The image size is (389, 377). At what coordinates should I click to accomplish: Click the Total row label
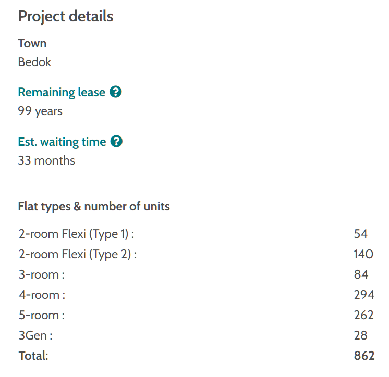point(33,356)
